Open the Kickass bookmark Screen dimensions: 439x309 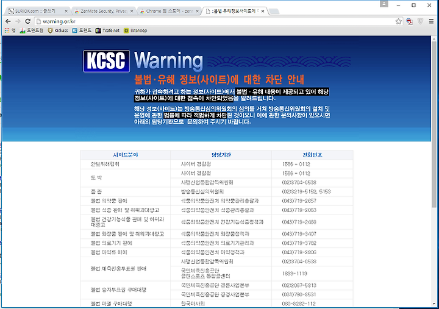(x=58, y=30)
